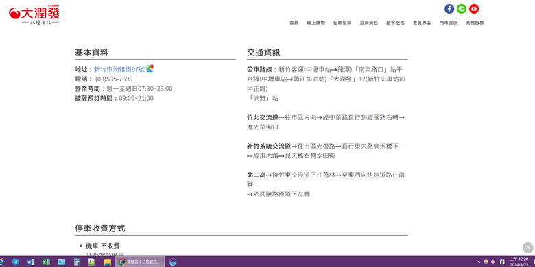
Task: Open the 最新消息 menu
Action: click(x=369, y=23)
